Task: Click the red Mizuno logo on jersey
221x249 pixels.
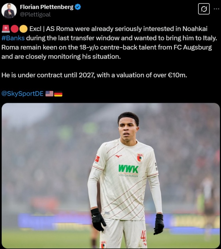Action: [x=118, y=156]
